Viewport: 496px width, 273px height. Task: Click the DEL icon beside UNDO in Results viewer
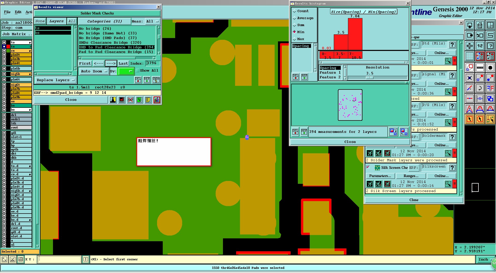(x=138, y=80)
